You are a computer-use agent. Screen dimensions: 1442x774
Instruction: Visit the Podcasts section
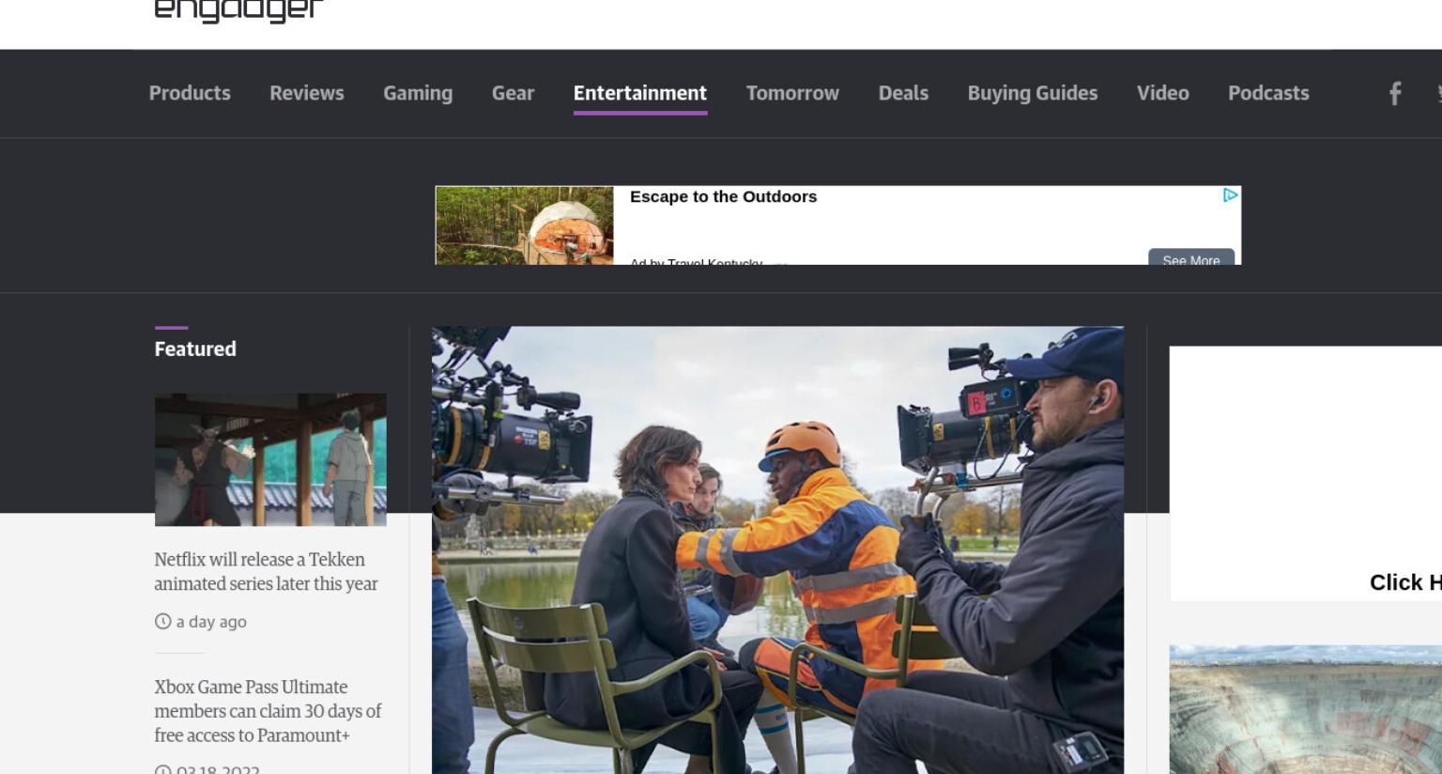1268,93
